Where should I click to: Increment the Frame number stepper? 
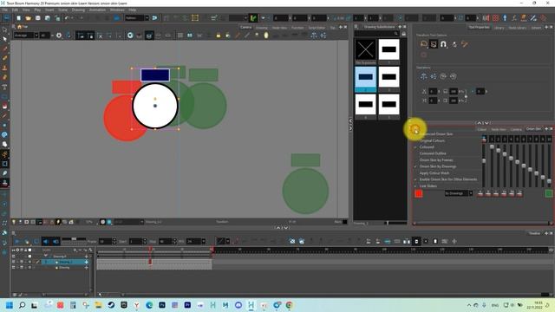[114, 240]
